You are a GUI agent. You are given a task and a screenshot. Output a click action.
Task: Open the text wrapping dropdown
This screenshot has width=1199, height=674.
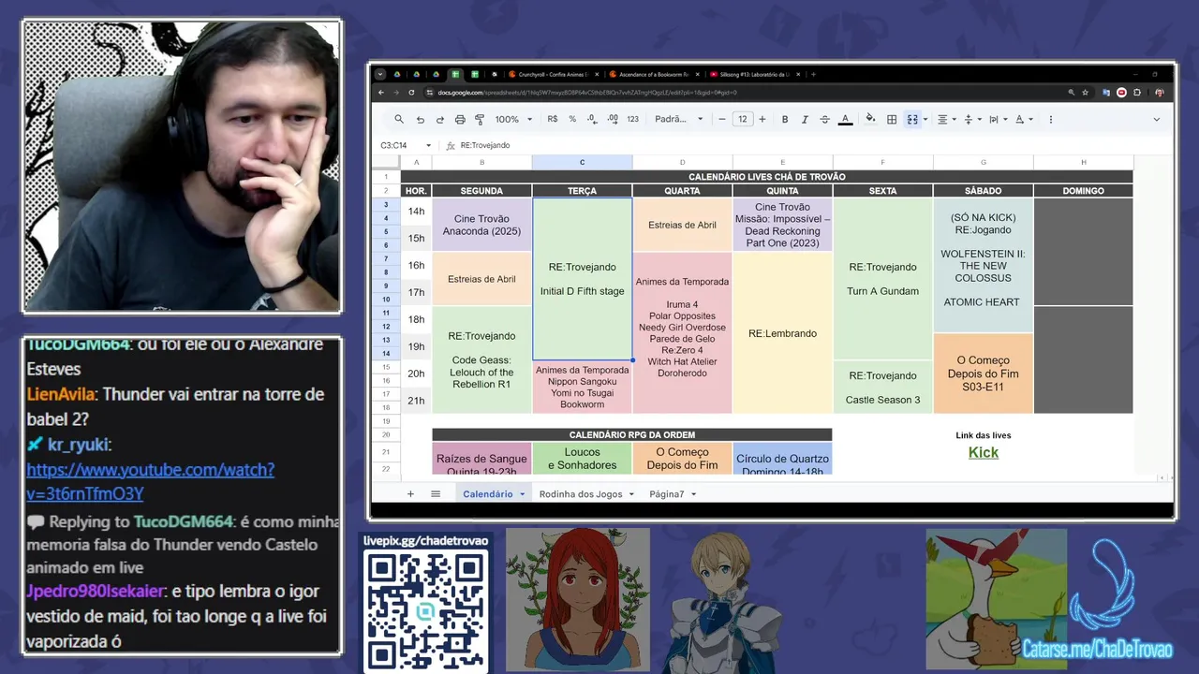tap(998, 120)
